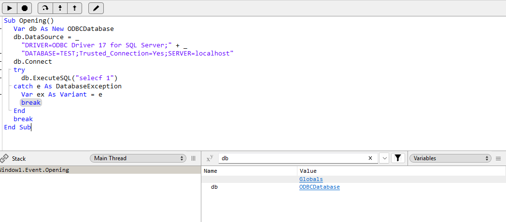Viewport: 506px width, 222px height.
Task: Click the variable filter field containing 'db'
Action: click(290, 158)
